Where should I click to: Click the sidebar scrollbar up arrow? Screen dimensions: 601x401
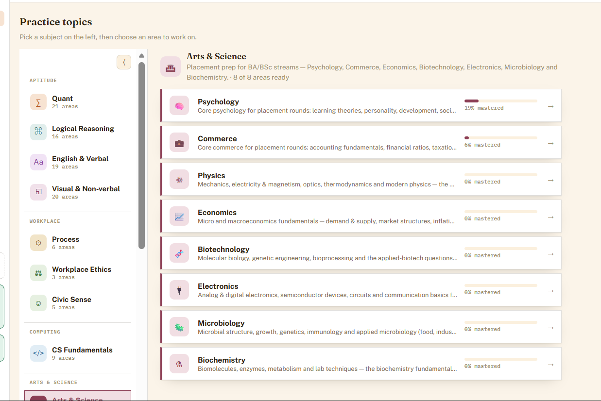[x=142, y=55]
